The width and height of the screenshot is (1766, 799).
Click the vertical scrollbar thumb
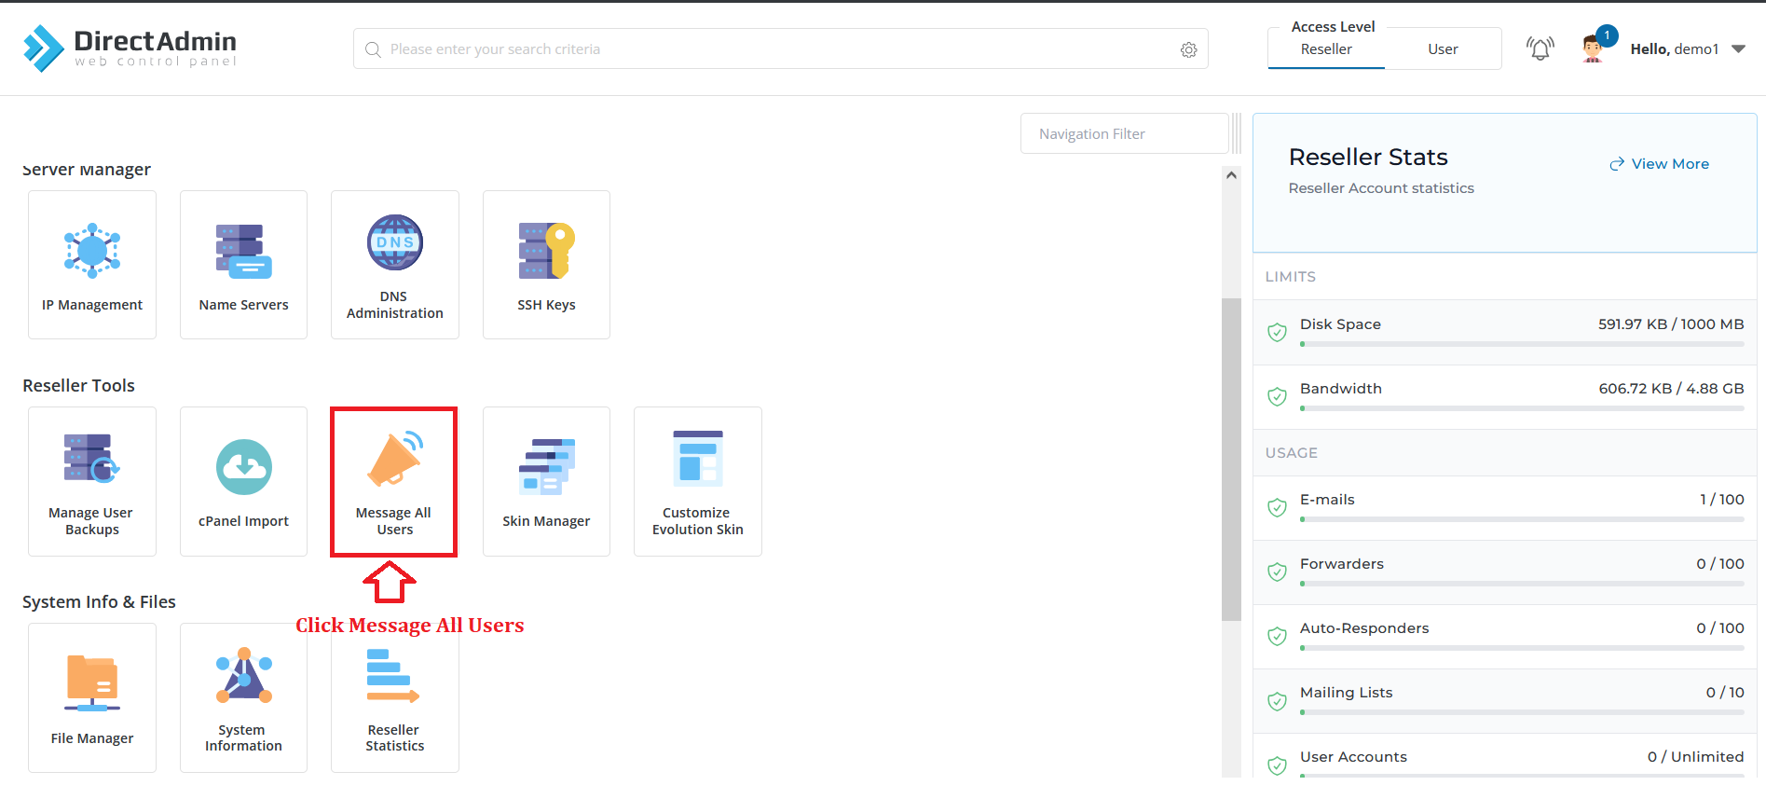(1231, 459)
